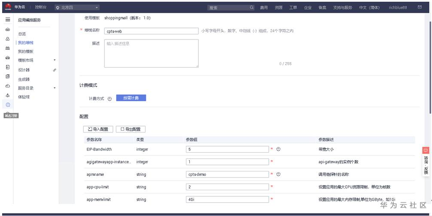Click the 应用编排服务 sidebar title
The height and width of the screenshot is (216, 432).
point(29,20)
